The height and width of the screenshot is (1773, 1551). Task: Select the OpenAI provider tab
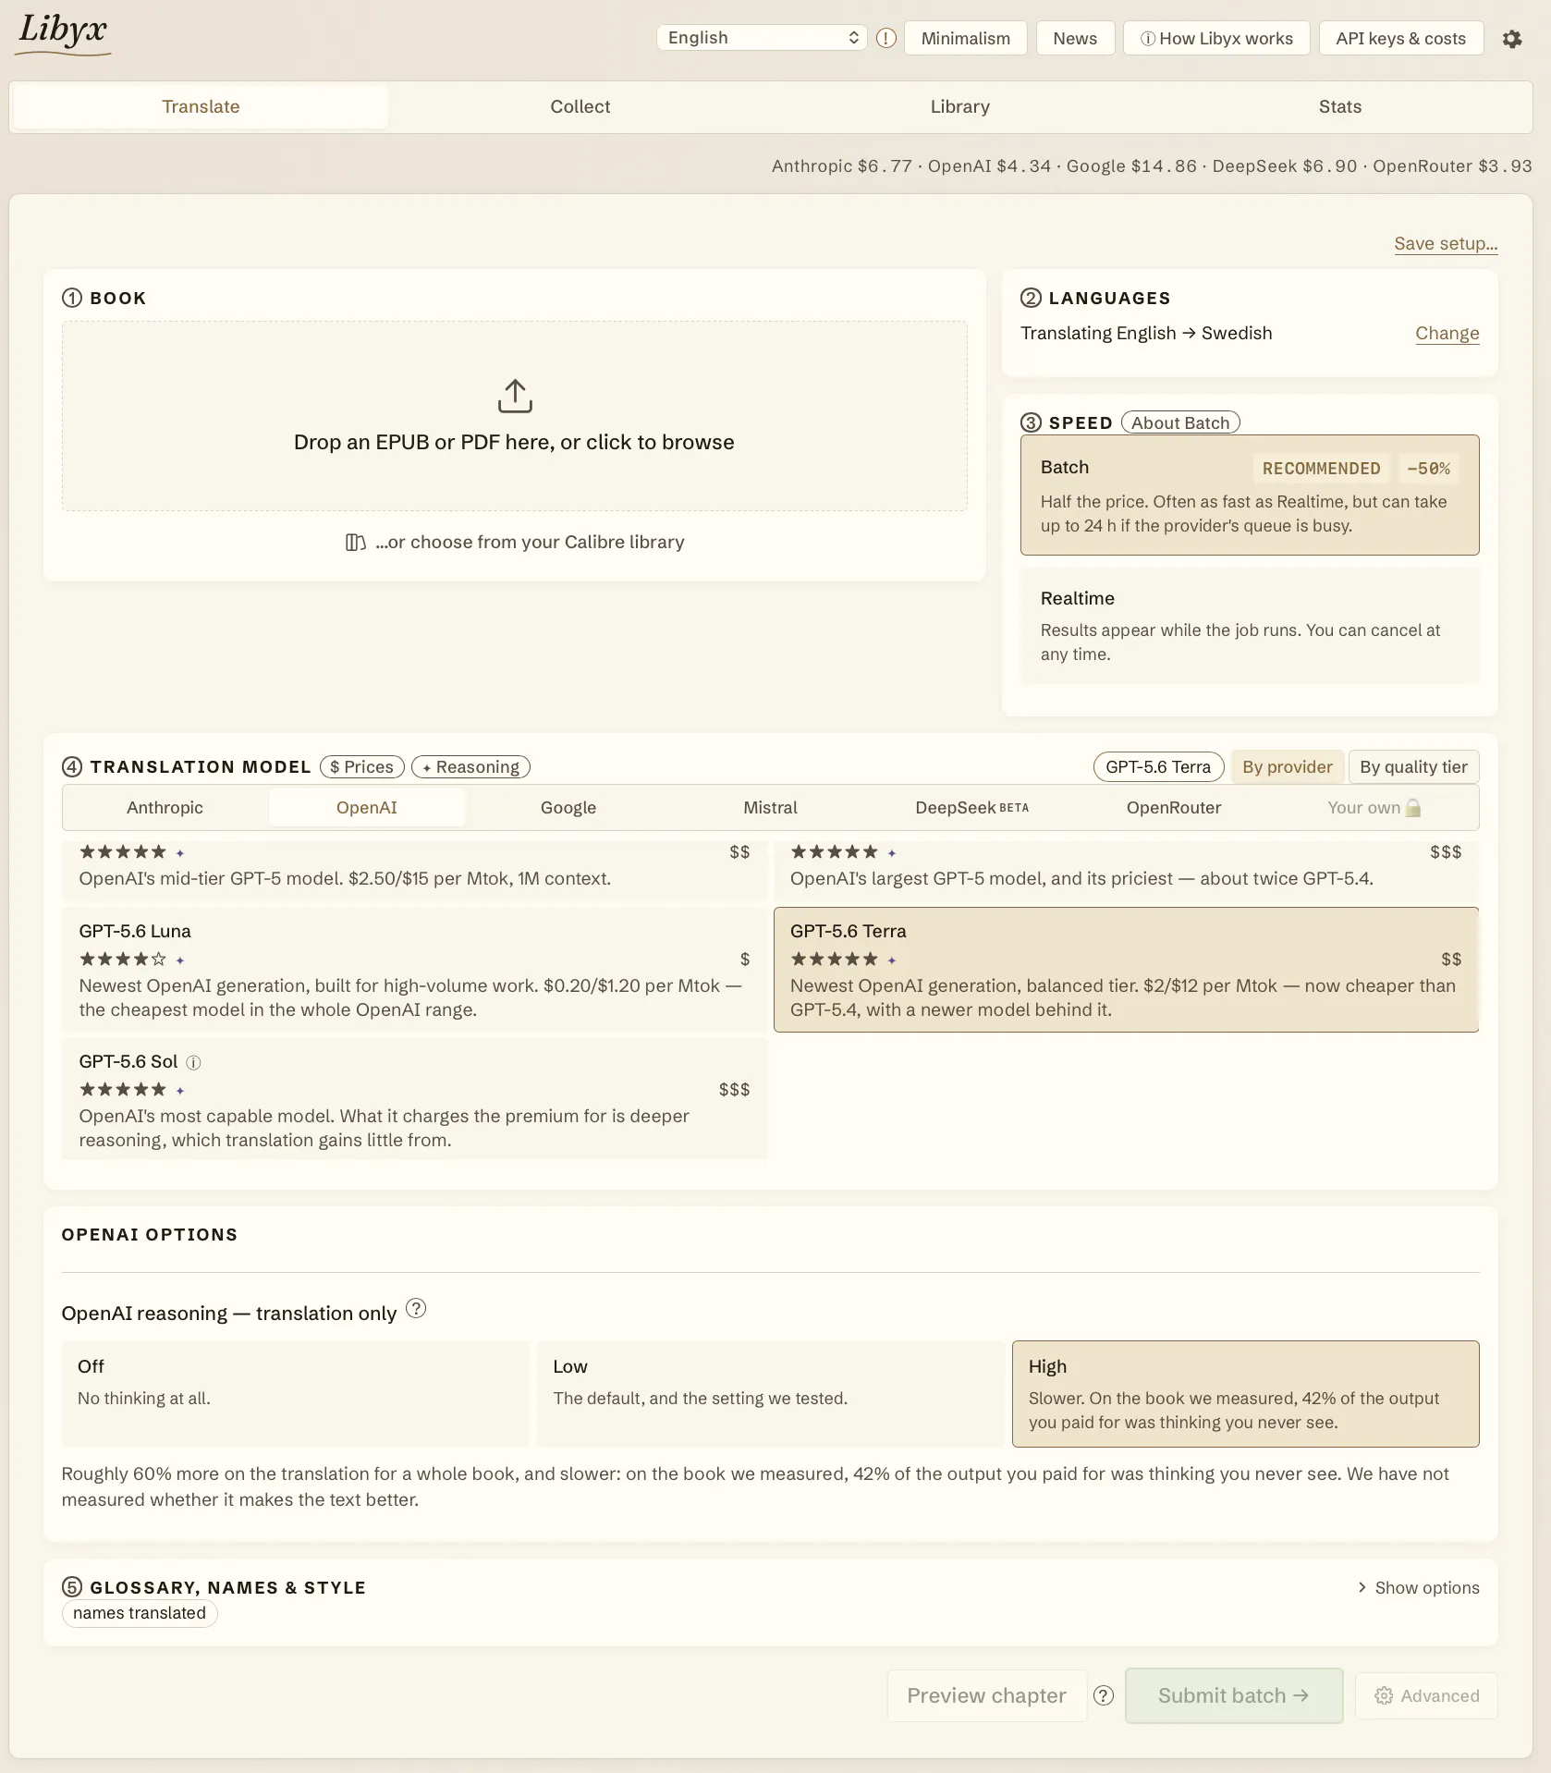367,807
